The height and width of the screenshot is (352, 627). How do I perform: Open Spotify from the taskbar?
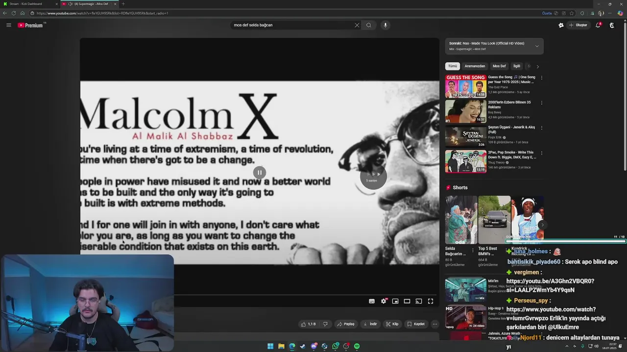pos(357,346)
